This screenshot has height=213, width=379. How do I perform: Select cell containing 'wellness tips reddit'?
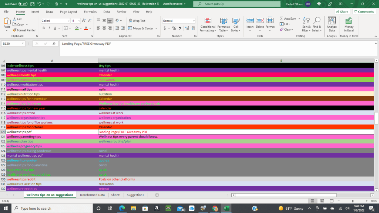[52, 179]
